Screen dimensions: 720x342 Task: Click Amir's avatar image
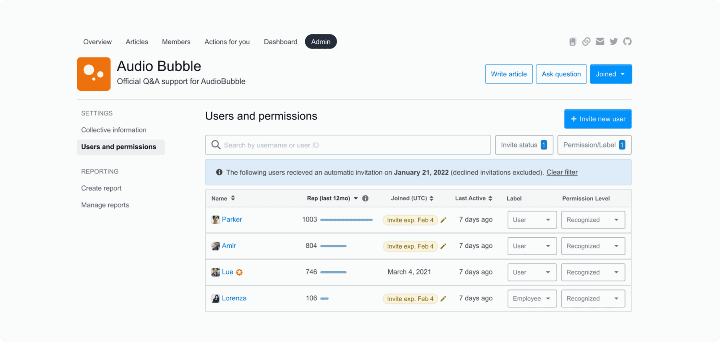coord(216,246)
